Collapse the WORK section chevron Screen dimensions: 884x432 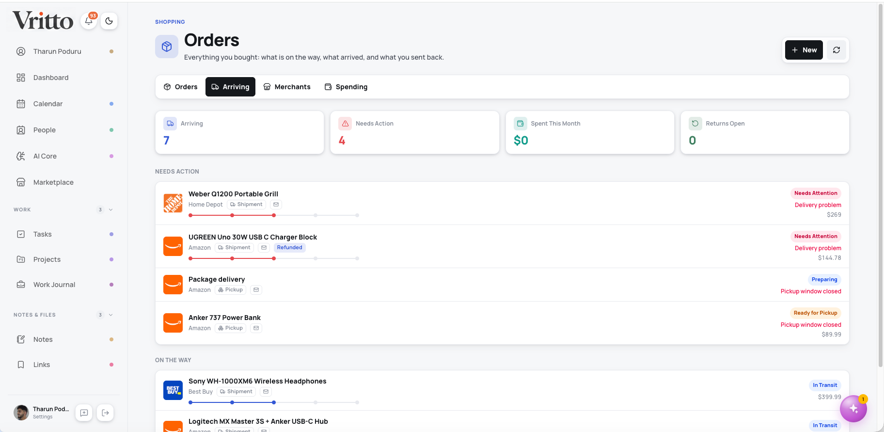(111, 210)
